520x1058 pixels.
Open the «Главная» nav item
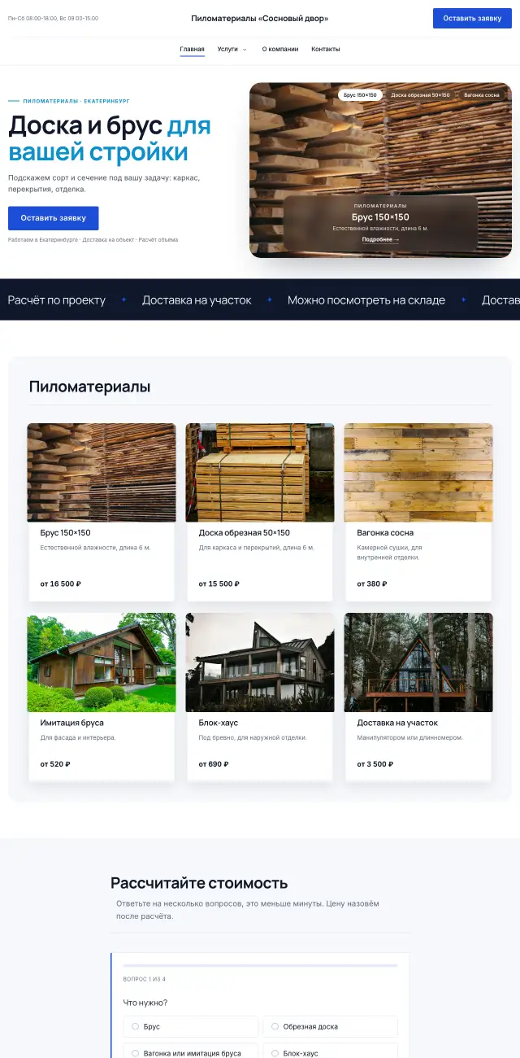point(193,49)
